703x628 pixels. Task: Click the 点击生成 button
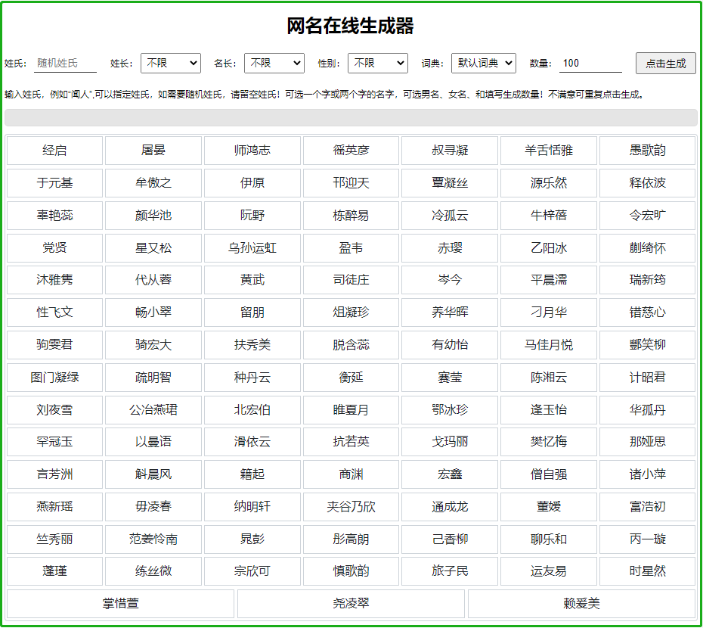tap(665, 64)
